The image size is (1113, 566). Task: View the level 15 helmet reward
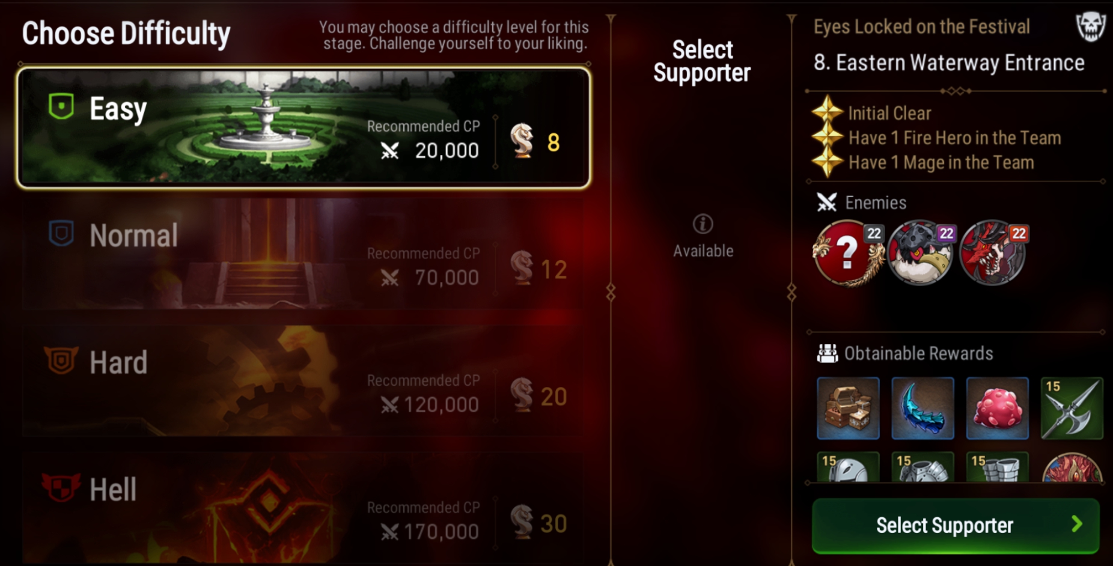(848, 467)
